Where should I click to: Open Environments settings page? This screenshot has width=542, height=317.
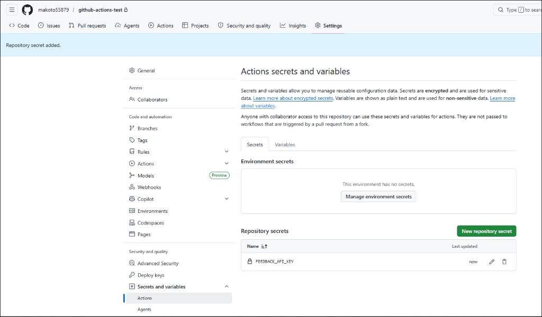(x=152, y=211)
